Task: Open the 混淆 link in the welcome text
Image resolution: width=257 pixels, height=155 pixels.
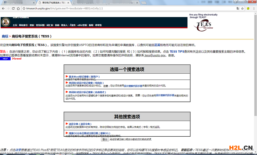Action: (157, 45)
